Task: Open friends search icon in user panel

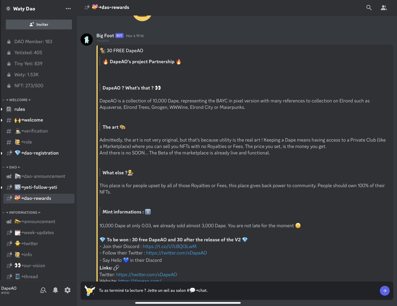Action: point(43,290)
